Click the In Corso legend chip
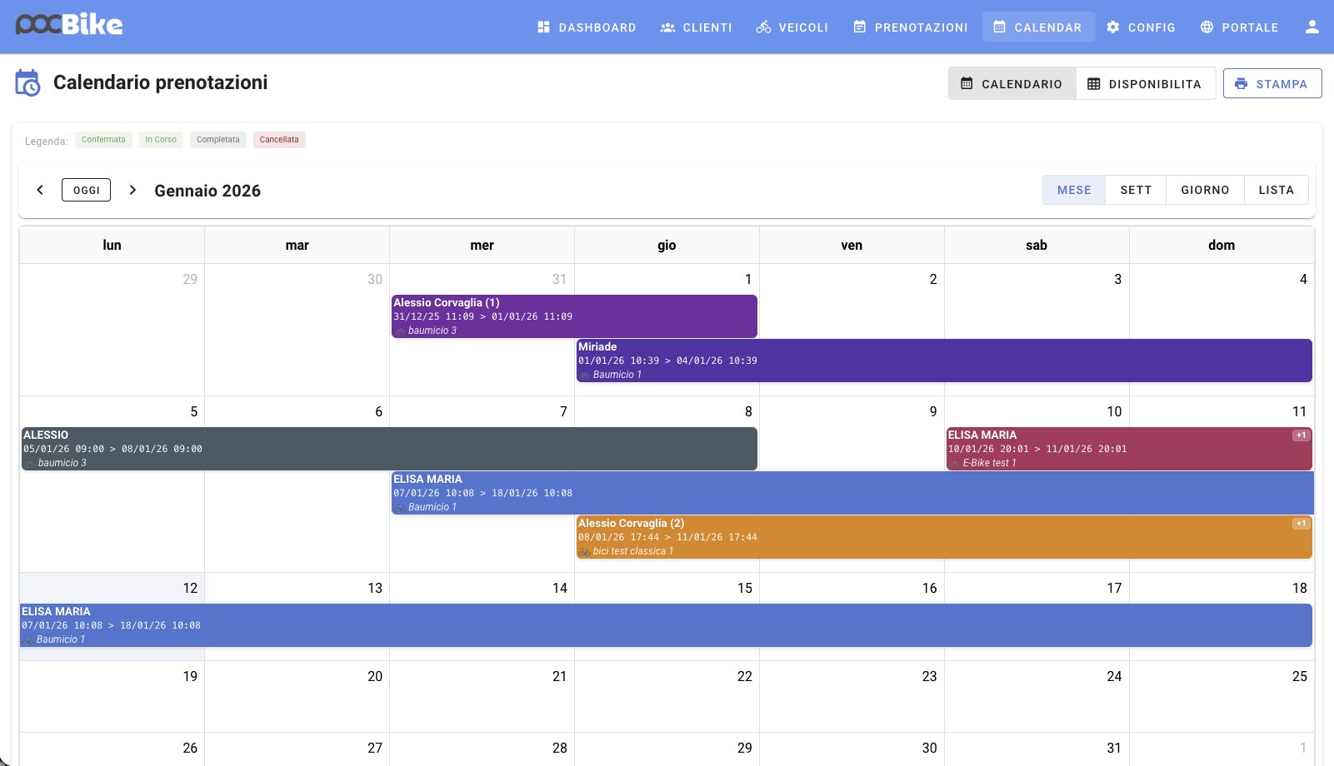This screenshot has width=1334, height=766. (x=161, y=140)
